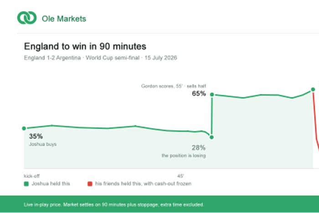
Task: Click the kick-off axis label
Action: [31, 176]
